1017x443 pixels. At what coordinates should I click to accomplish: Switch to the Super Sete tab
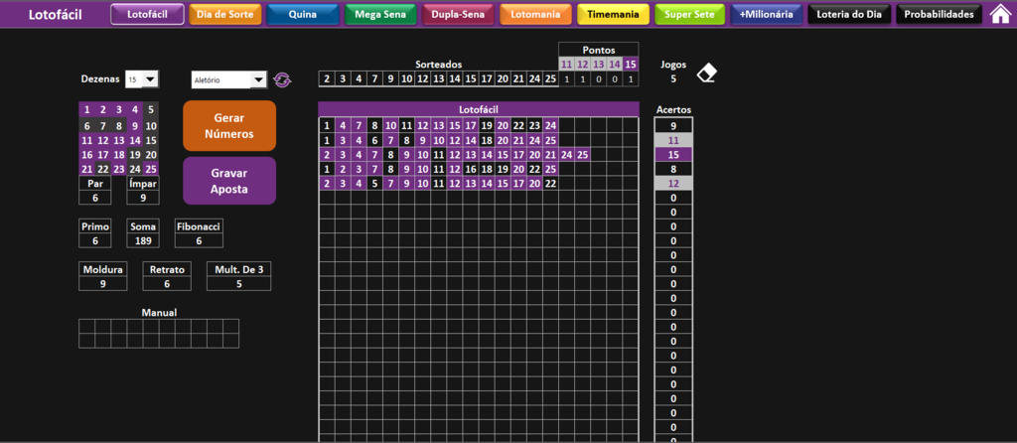[x=690, y=14]
